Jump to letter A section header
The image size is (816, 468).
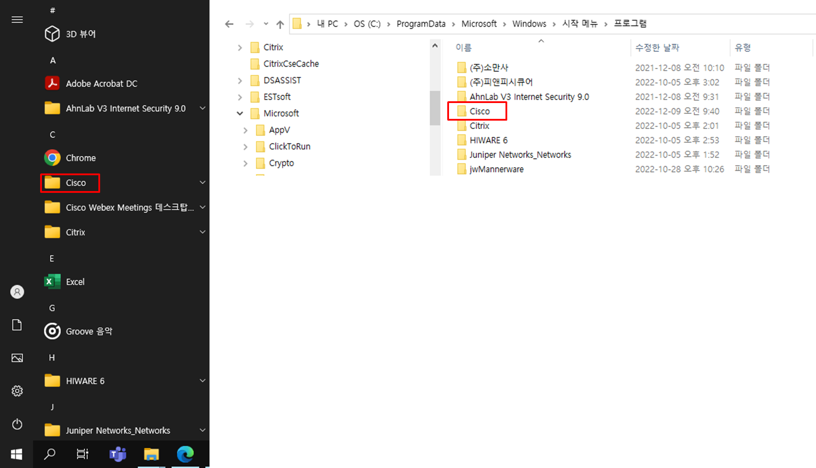pos(52,60)
